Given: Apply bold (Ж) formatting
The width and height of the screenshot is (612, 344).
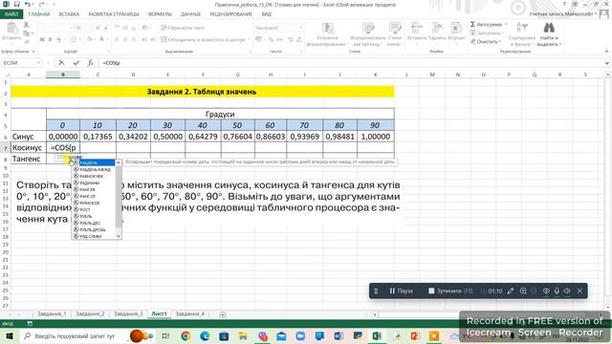Looking at the screenshot, I should tap(42, 39).
